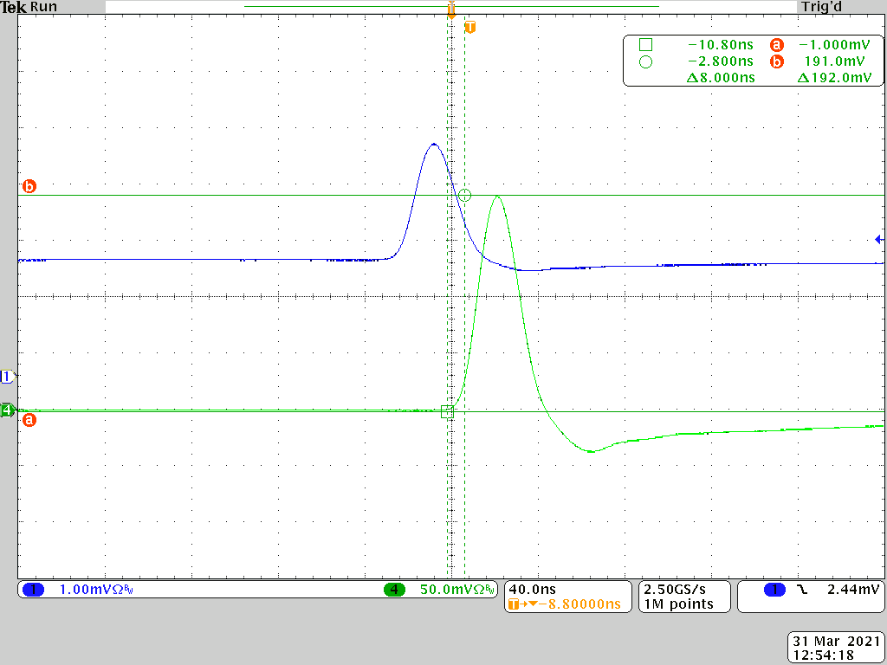Click the channel 4 ground marker on left edge
Screen dimensions: 887x665
pos(7,410)
